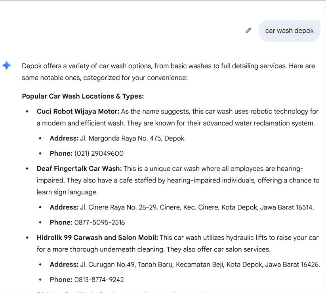The width and height of the screenshot is (326, 293).
Task: Click the 'learn sign language' text
Action: click(x=67, y=192)
